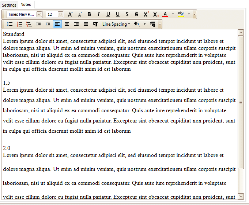Grab the paragraph toolbar drag handle
Screen dimensions: 249x205
3,24
